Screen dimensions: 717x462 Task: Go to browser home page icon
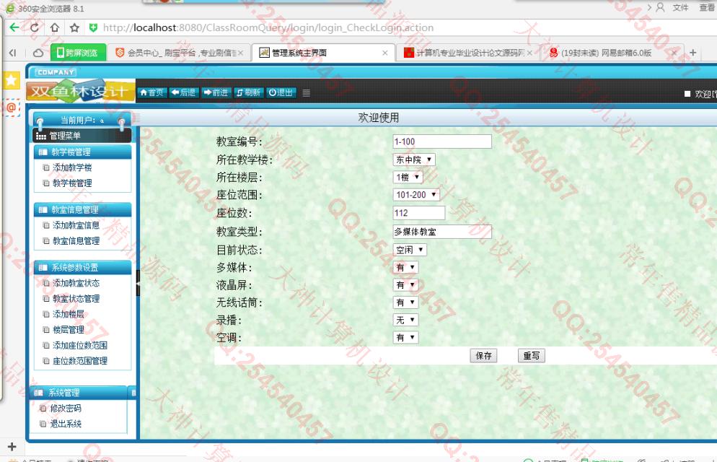coord(54,27)
